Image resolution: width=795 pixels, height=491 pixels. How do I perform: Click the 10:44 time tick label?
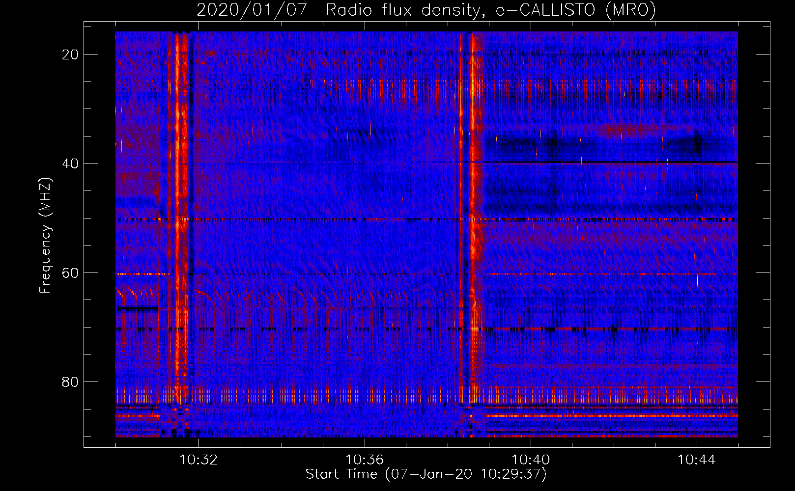(697, 460)
